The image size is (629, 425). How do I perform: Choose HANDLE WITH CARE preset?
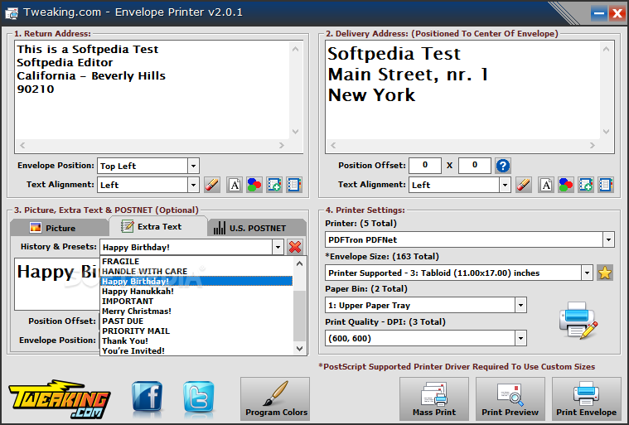(x=196, y=272)
